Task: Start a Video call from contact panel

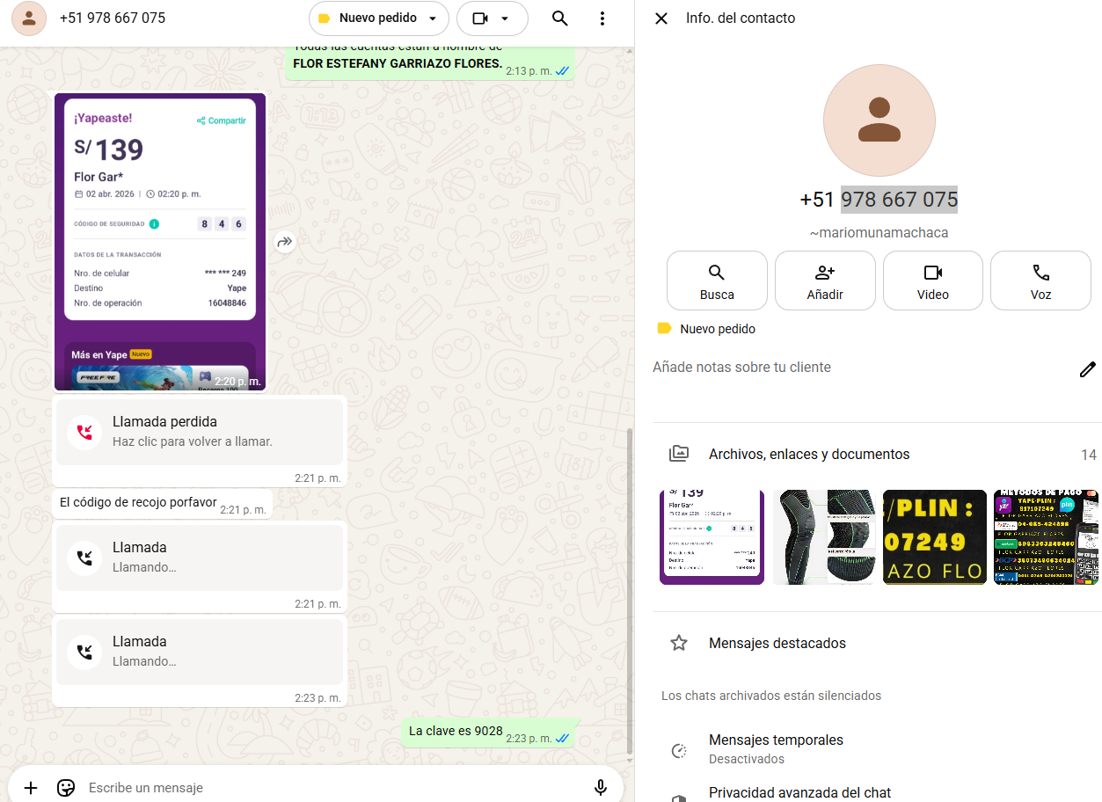Action: pos(932,281)
